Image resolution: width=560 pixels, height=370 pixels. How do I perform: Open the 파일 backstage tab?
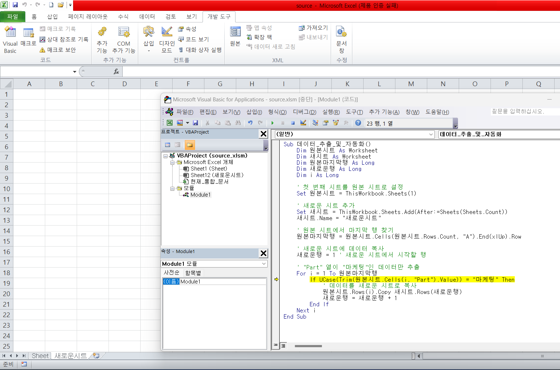(x=13, y=17)
